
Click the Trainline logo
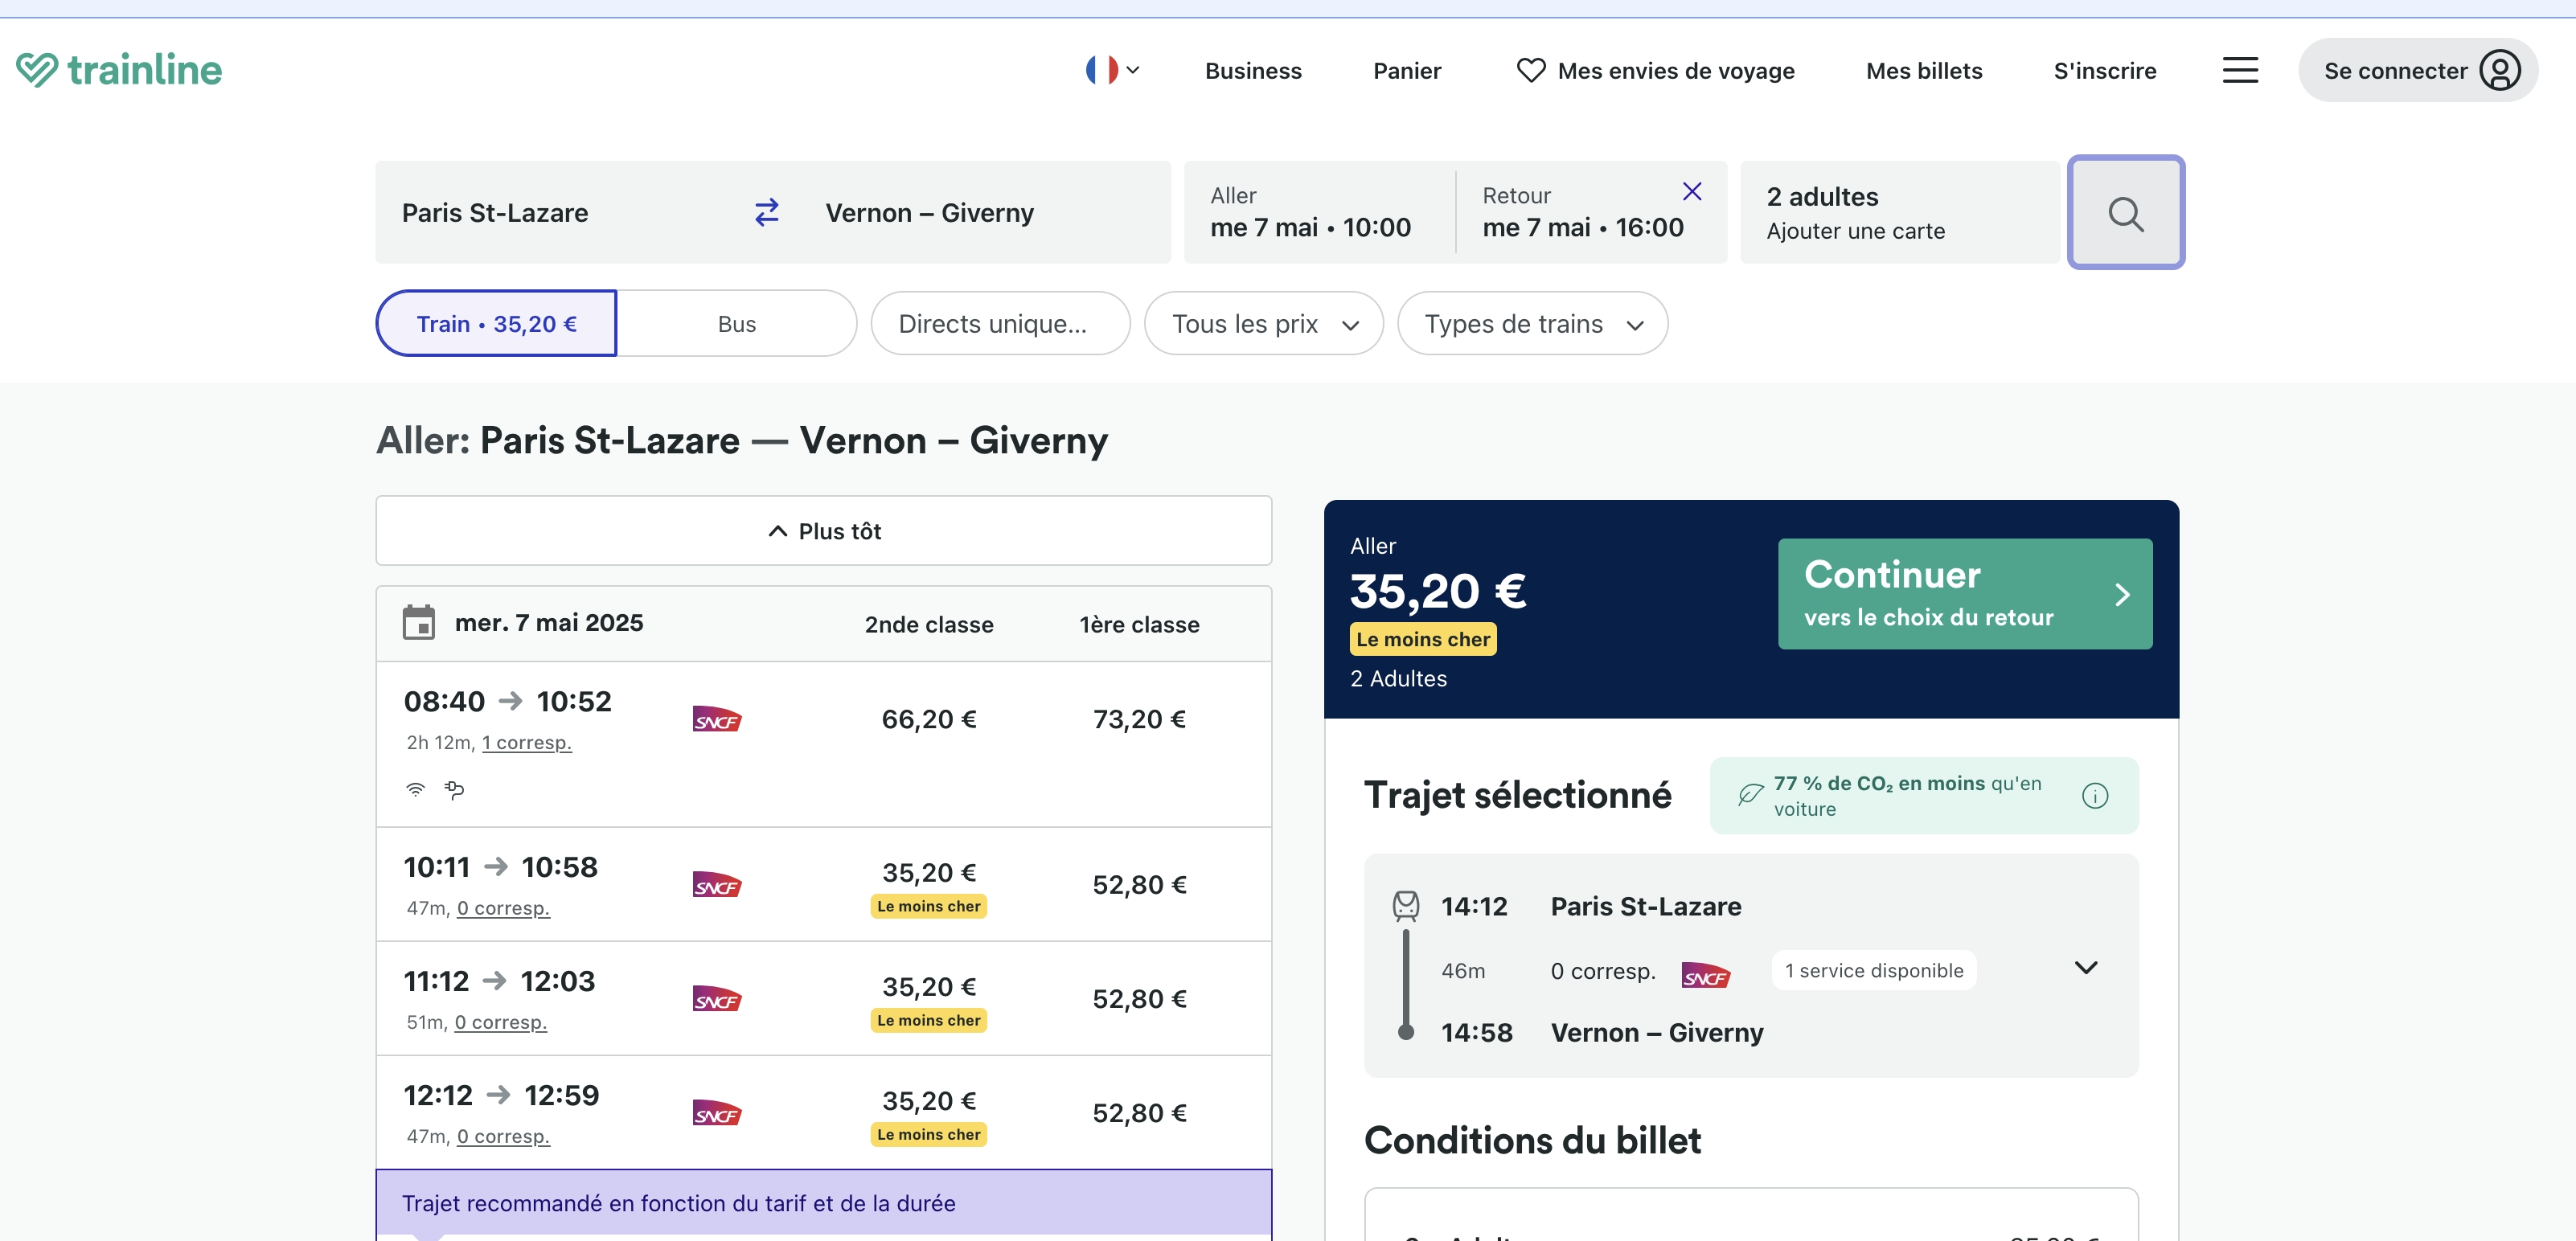click(x=119, y=70)
